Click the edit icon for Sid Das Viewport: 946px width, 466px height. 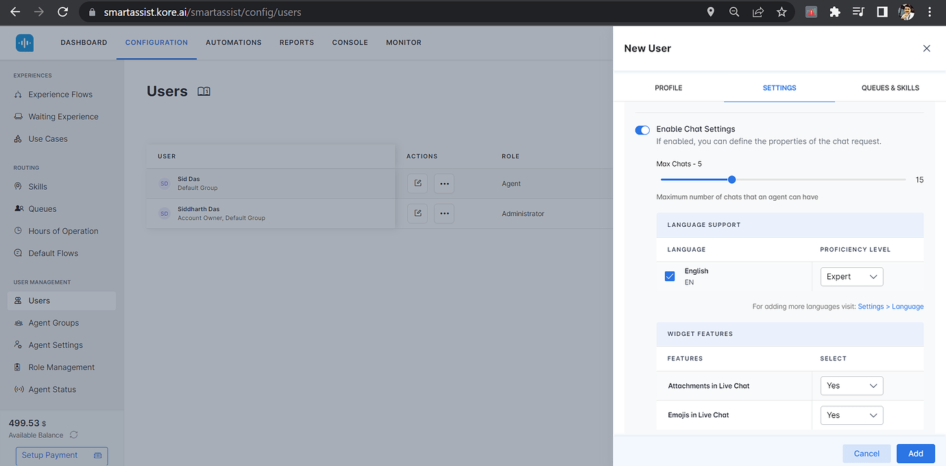pos(417,183)
